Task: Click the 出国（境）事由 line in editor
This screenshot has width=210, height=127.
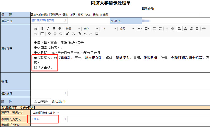Action: 59,43
